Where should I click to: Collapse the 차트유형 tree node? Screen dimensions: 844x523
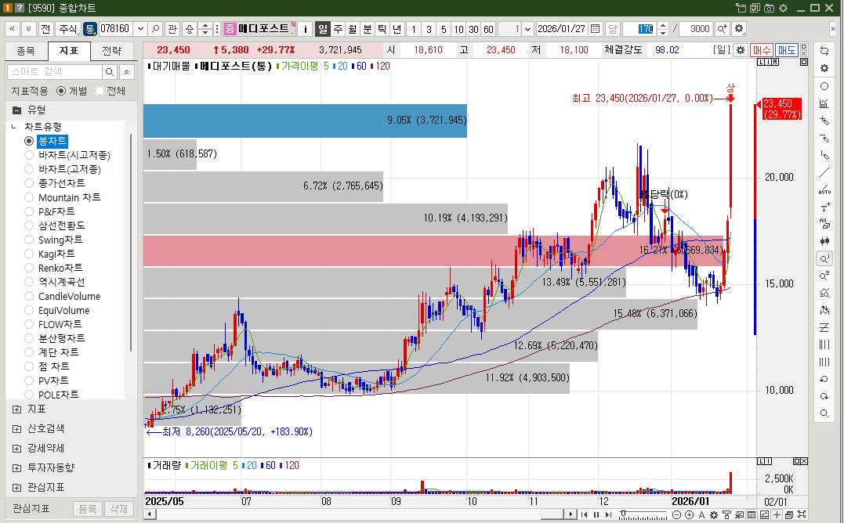click(x=13, y=127)
